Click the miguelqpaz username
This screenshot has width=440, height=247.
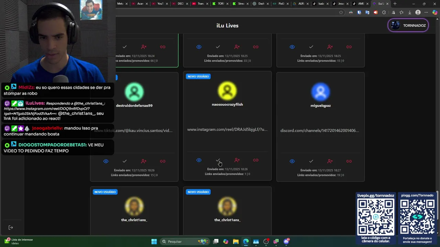(320, 105)
